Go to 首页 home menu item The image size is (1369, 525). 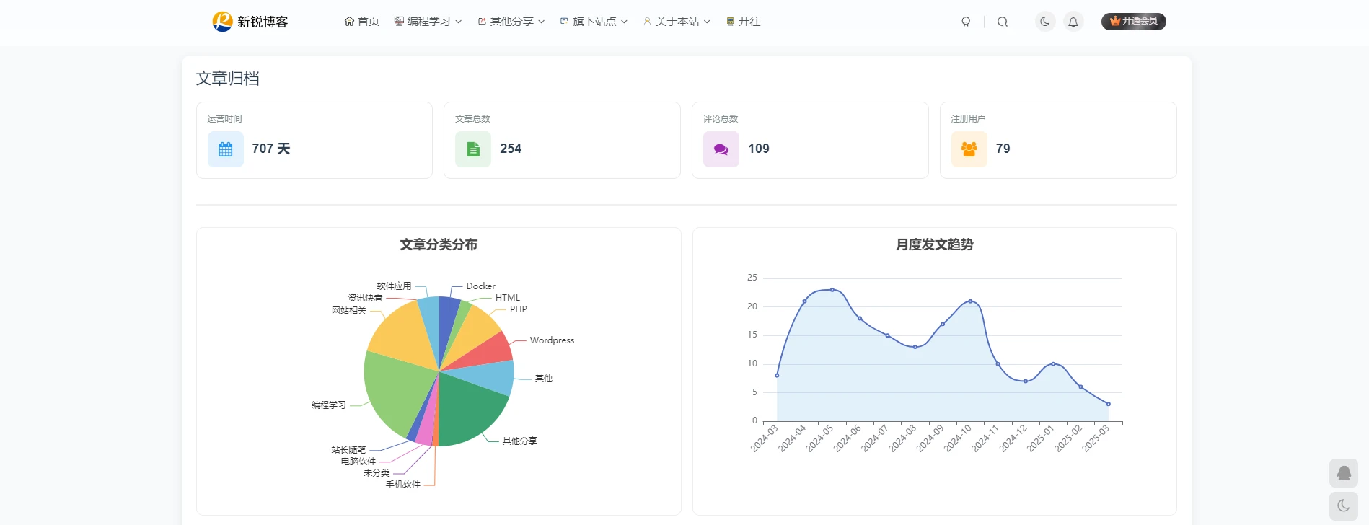point(361,22)
